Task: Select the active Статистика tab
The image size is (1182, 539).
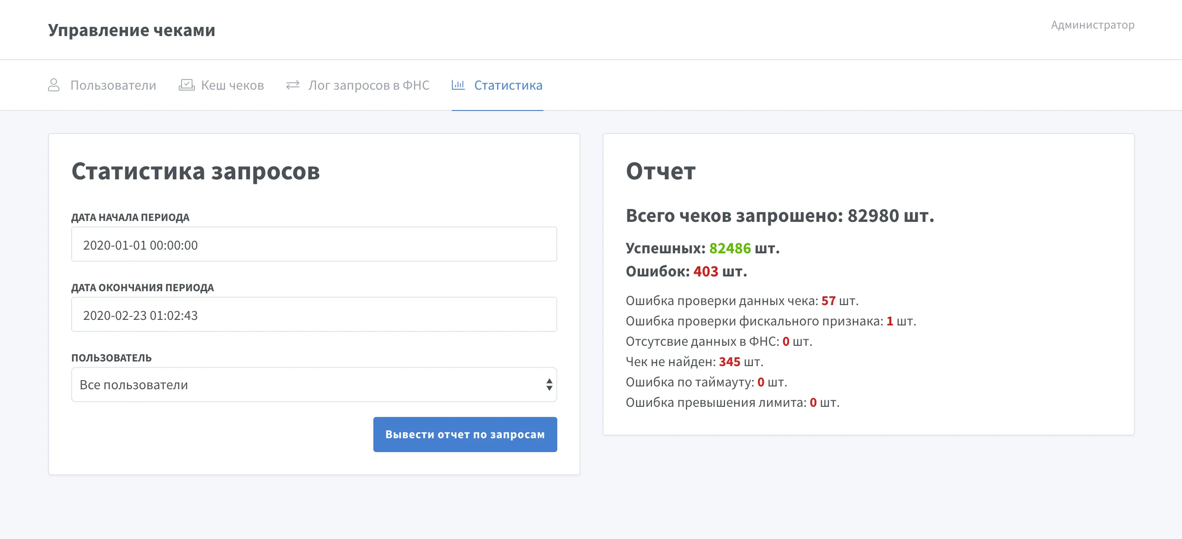Action: click(508, 85)
